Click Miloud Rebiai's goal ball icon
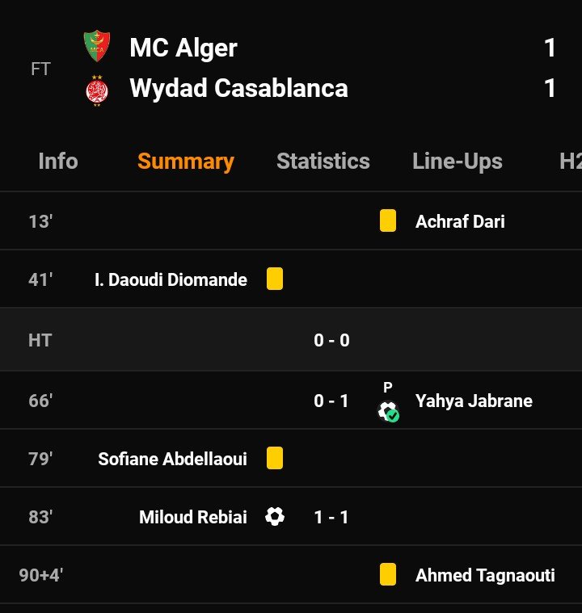The image size is (582, 613). (275, 517)
